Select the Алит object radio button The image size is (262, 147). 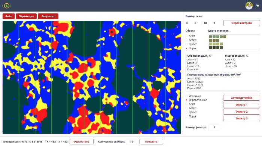coord(187,35)
